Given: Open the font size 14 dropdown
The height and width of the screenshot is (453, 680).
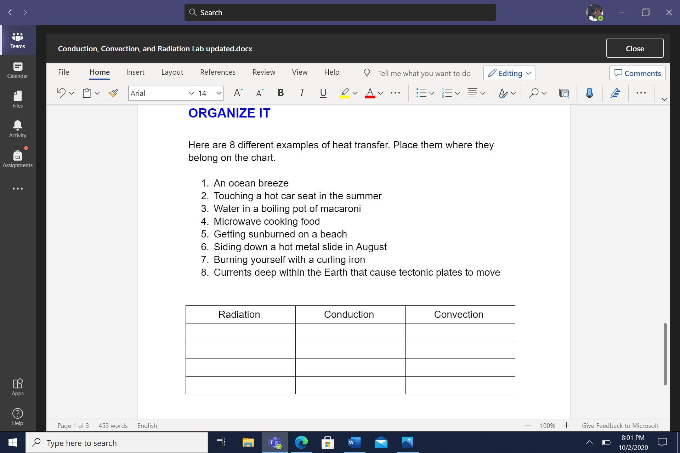Looking at the screenshot, I should (219, 93).
